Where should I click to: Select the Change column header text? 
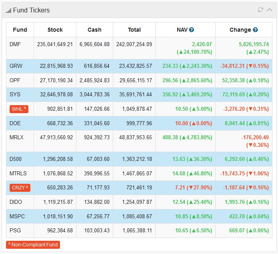(x=240, y=30)
